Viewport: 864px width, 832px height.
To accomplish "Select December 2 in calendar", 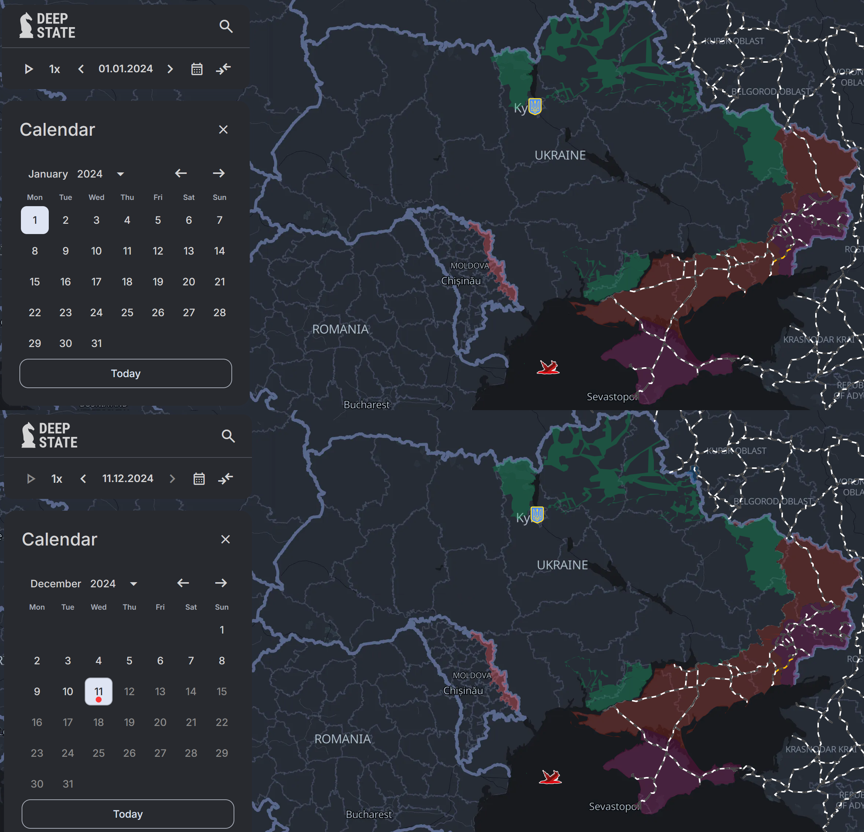I will pyautogui.click(x=37, y=660).
